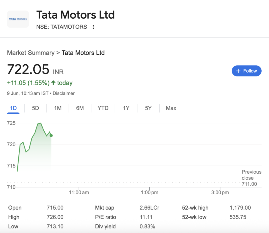Show the 6M chart range
Image resolution: width=269 pixels, height=233 pixels.
(80, 108)
